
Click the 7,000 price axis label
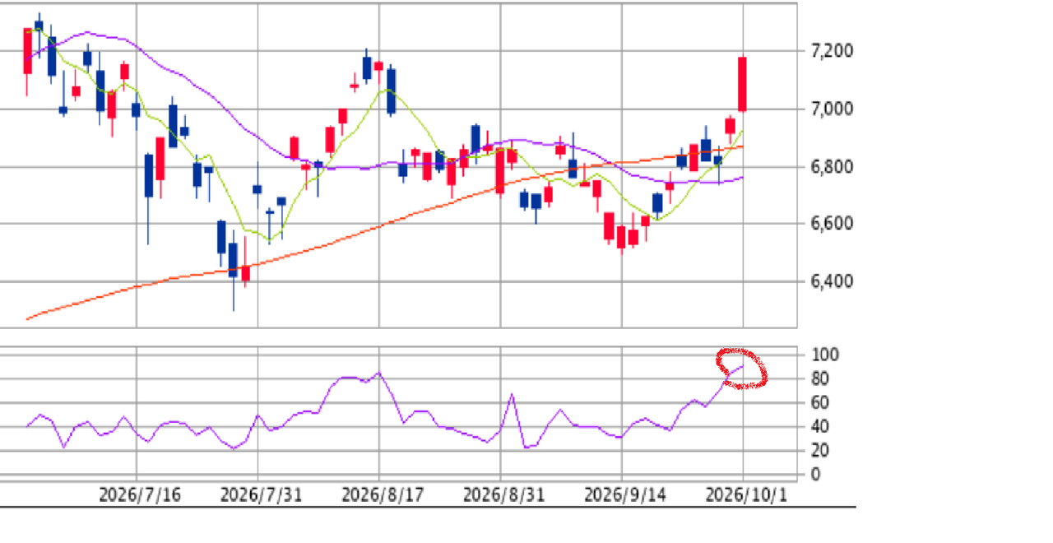(832, 109)
